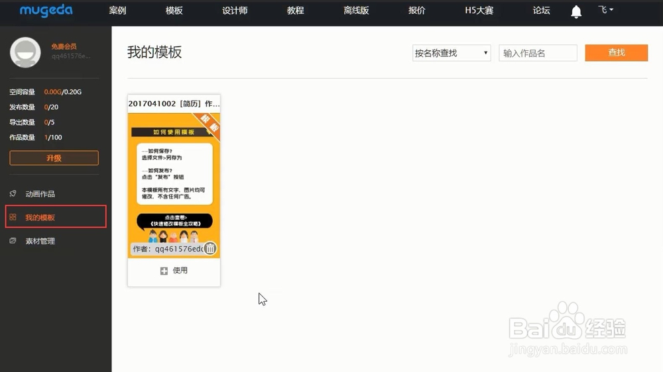Focus the 输入作品名 search field
The image size is (663, 372).
538,53
